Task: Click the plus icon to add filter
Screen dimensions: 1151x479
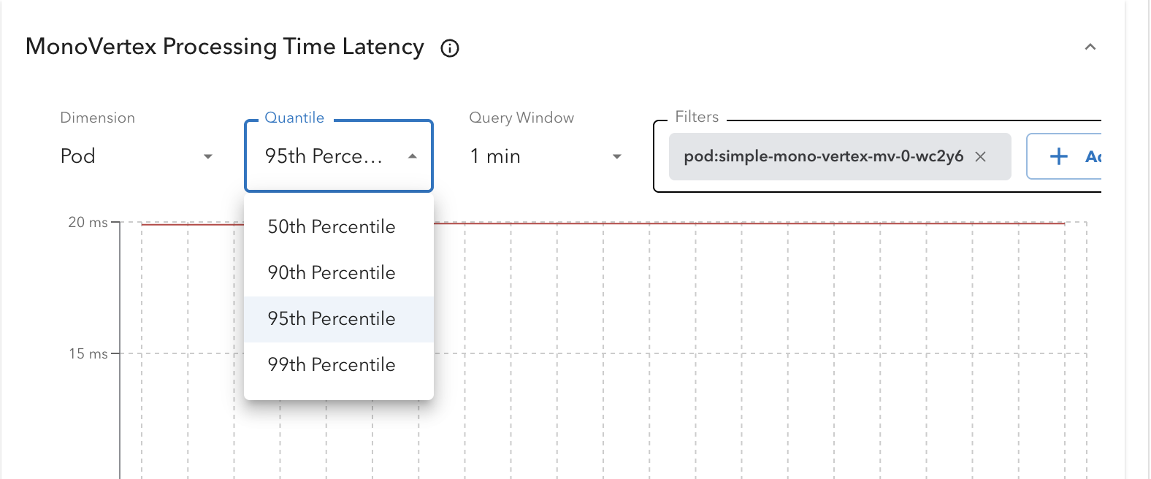Action: 1058,156
